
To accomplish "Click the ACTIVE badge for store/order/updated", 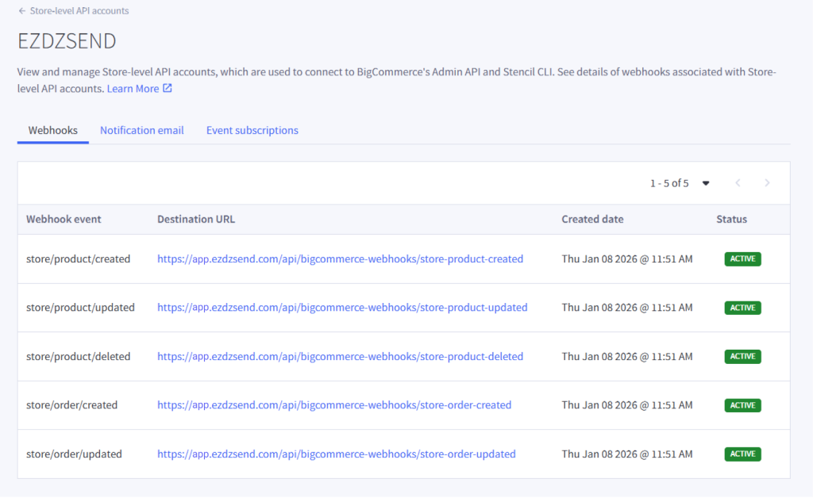I will tap(742, 454).
